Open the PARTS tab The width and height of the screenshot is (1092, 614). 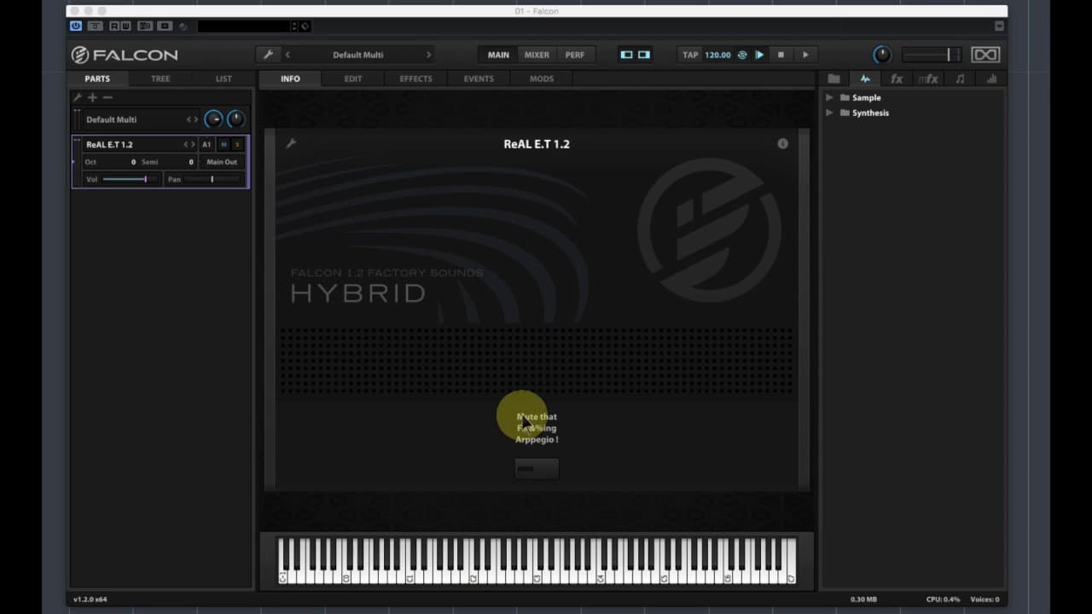(x=97, y=78)
